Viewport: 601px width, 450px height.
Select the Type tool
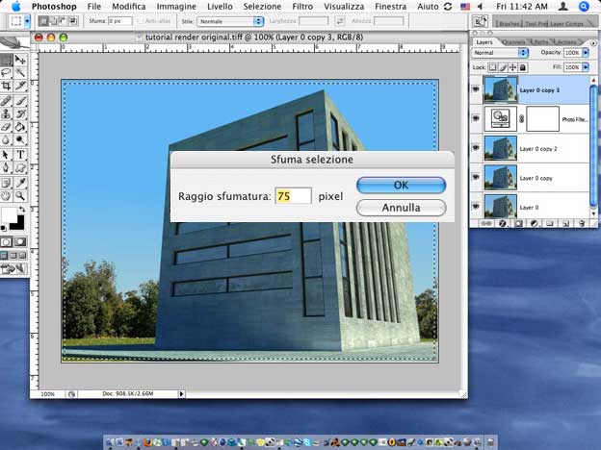click(20, 154)
